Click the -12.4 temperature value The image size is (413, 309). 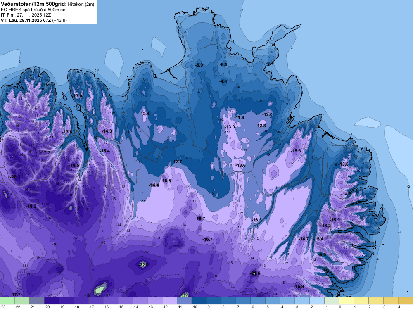click(x=144, y=114)
